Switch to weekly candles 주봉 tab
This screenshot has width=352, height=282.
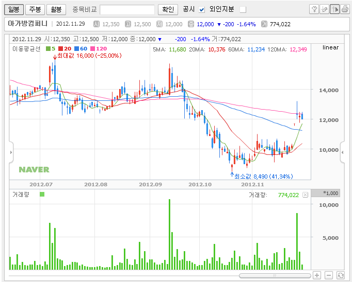tap(35, 9)
